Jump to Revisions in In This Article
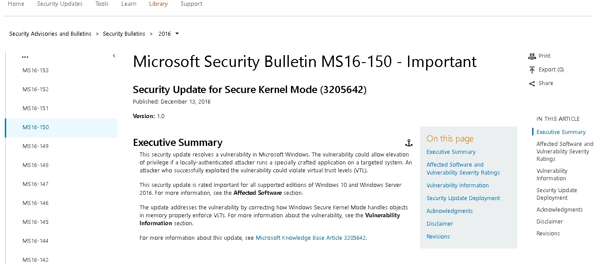 tap(548, 234)
